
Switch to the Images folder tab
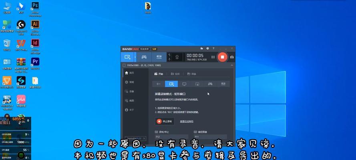coord(192,74)
